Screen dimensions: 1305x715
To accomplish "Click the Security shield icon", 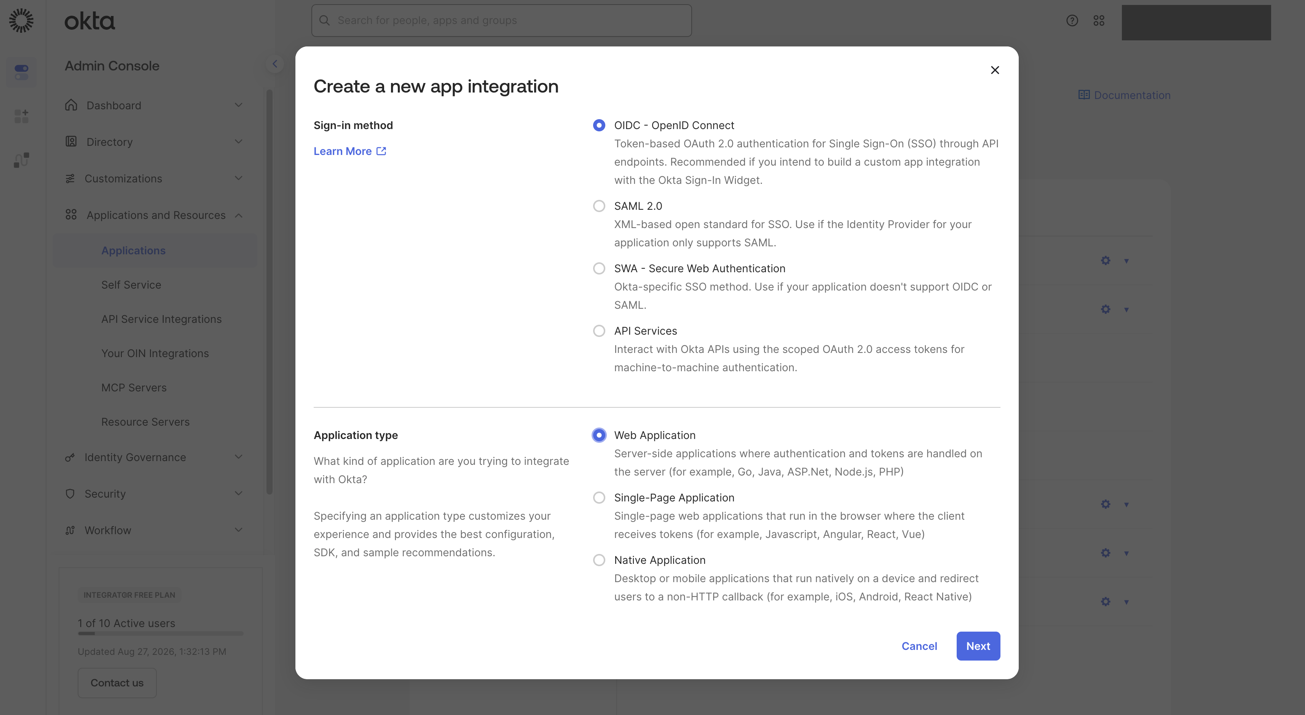I will click(70, 493).
